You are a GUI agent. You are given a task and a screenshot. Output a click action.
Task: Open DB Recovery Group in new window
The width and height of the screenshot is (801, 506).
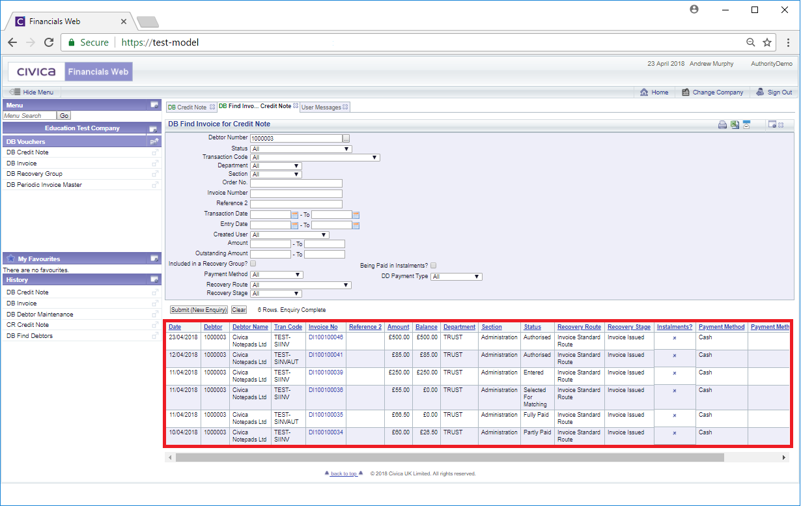[x=155, y=174]
